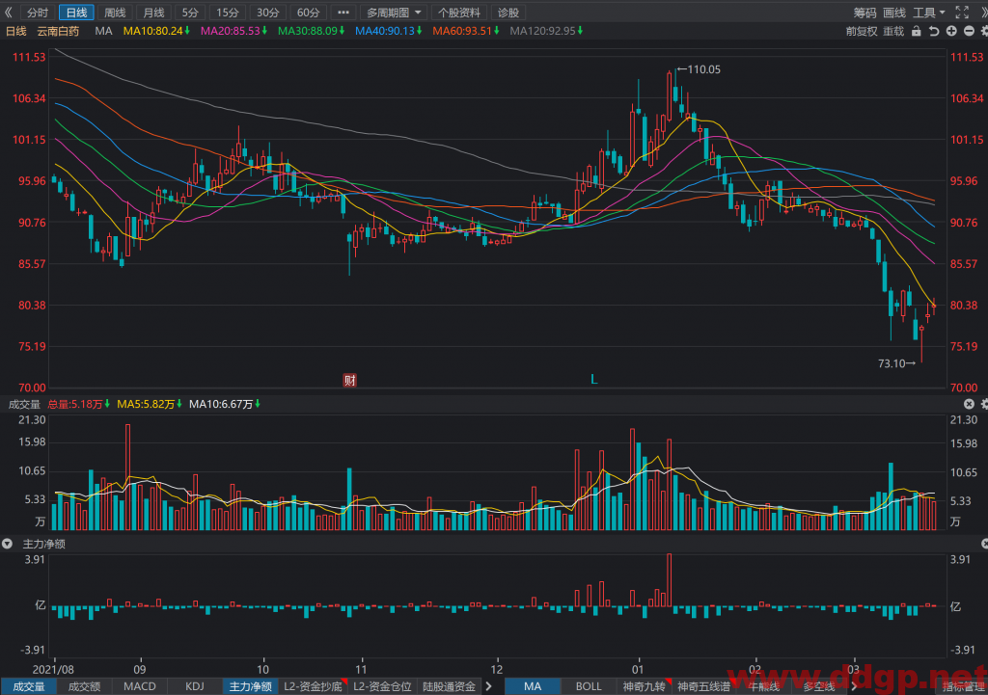Screen dimensions: 988x695
Task: Switch sub-chart to KDJ
Action: point(195,686)
